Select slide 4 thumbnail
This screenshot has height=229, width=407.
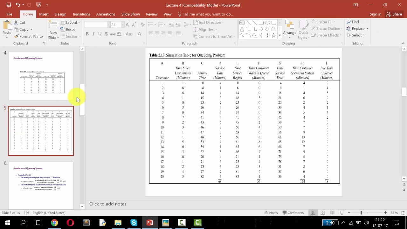[41, 76]
